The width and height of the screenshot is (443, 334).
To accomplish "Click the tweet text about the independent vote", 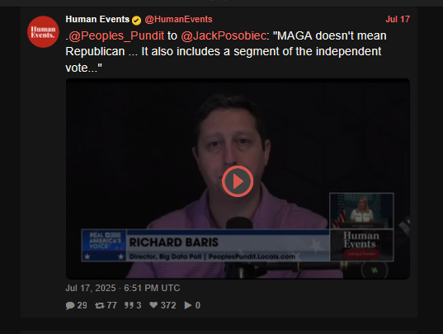I will [226, 52].
